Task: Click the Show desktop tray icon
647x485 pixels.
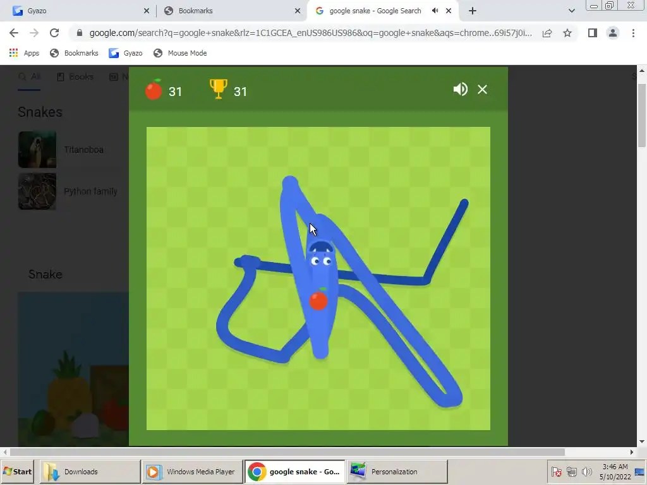Action: click(640, 471)
